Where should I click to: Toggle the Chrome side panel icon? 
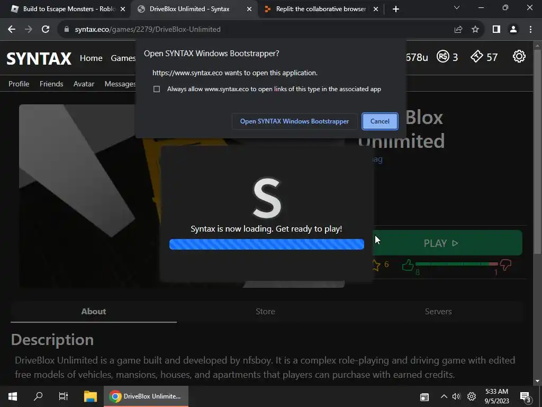tap(496, 30)
